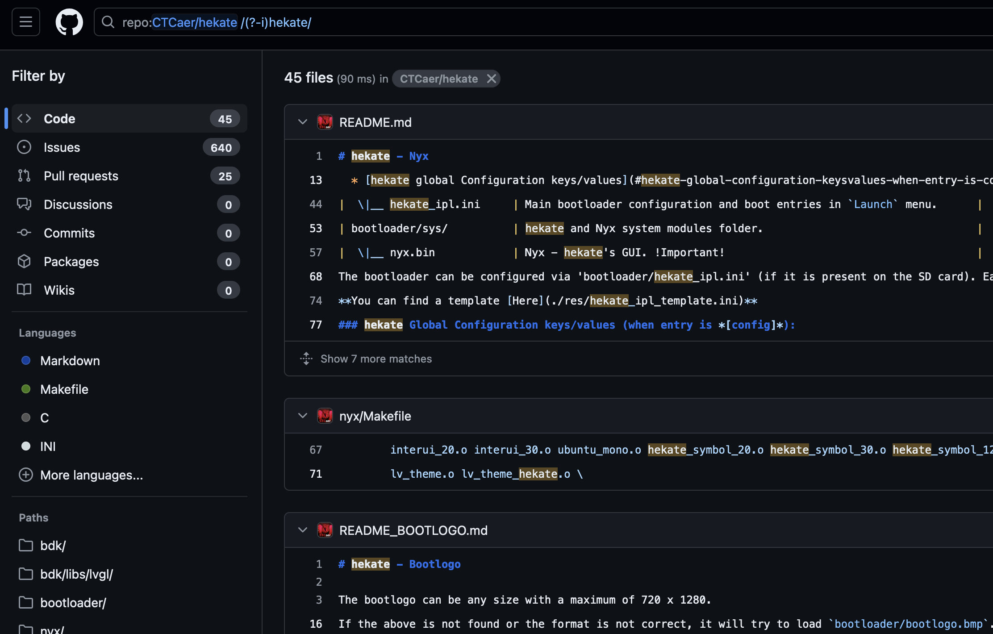This screenshot has width=993, height=634.
Task: Open README_BOOTLOGO.md line 16 match
Action: click(665, 624)
